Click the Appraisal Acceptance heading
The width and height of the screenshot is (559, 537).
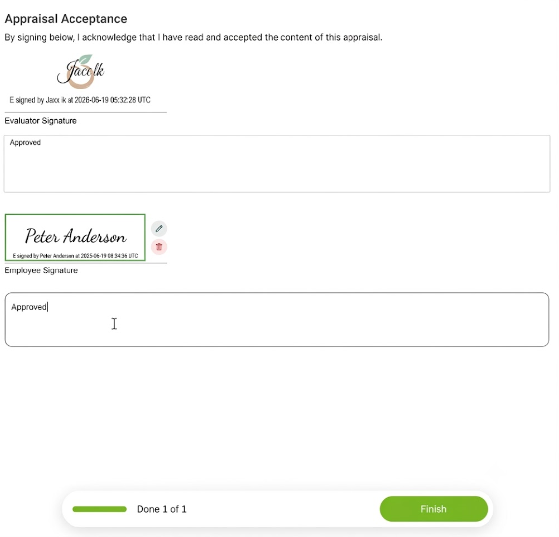66,19
